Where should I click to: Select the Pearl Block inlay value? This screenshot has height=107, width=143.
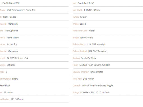click(x=5, y=85)
